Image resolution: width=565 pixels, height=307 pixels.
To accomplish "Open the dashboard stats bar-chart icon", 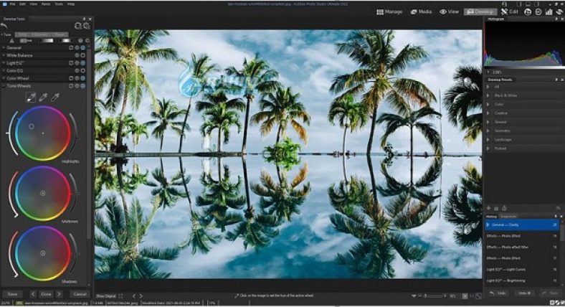I will 549,12.
